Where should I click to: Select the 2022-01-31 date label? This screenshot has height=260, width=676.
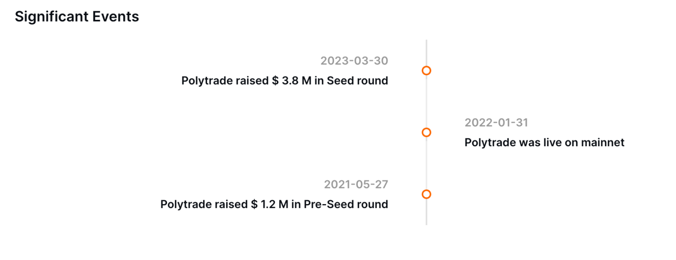[496, 123]
